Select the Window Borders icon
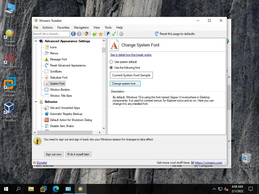259x194 pixels. pyautogui.click(x=47, y=90)
